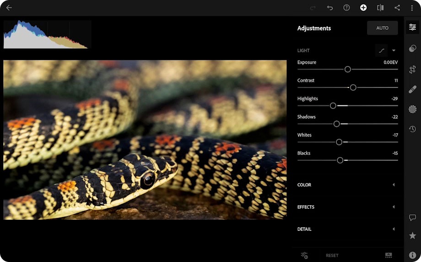
Task: Select the Healing brush bandage tool
Action: pos(412,89)
